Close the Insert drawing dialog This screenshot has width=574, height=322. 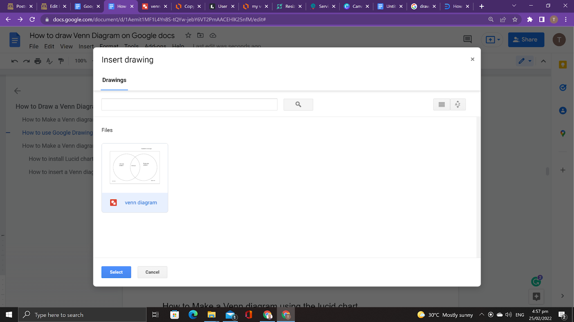[x=472, y=59]
